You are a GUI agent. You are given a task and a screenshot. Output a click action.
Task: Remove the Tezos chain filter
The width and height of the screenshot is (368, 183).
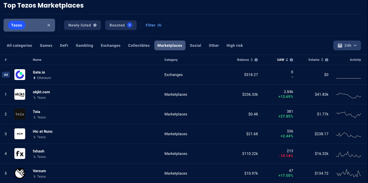[x=49, y=25]
